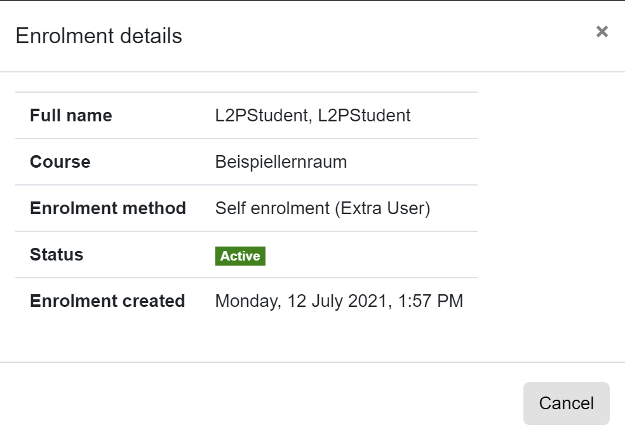Viewport: 625px width, 441px height.
Task: Click the Enrolment method label
Action: point(107,208)
